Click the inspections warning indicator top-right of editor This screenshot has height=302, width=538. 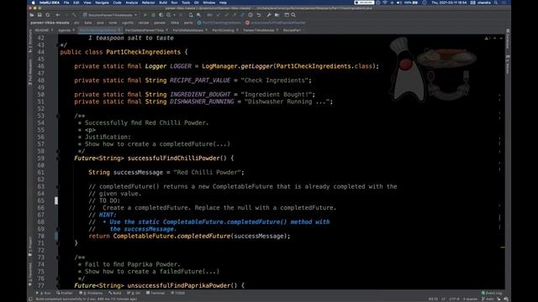487,39
